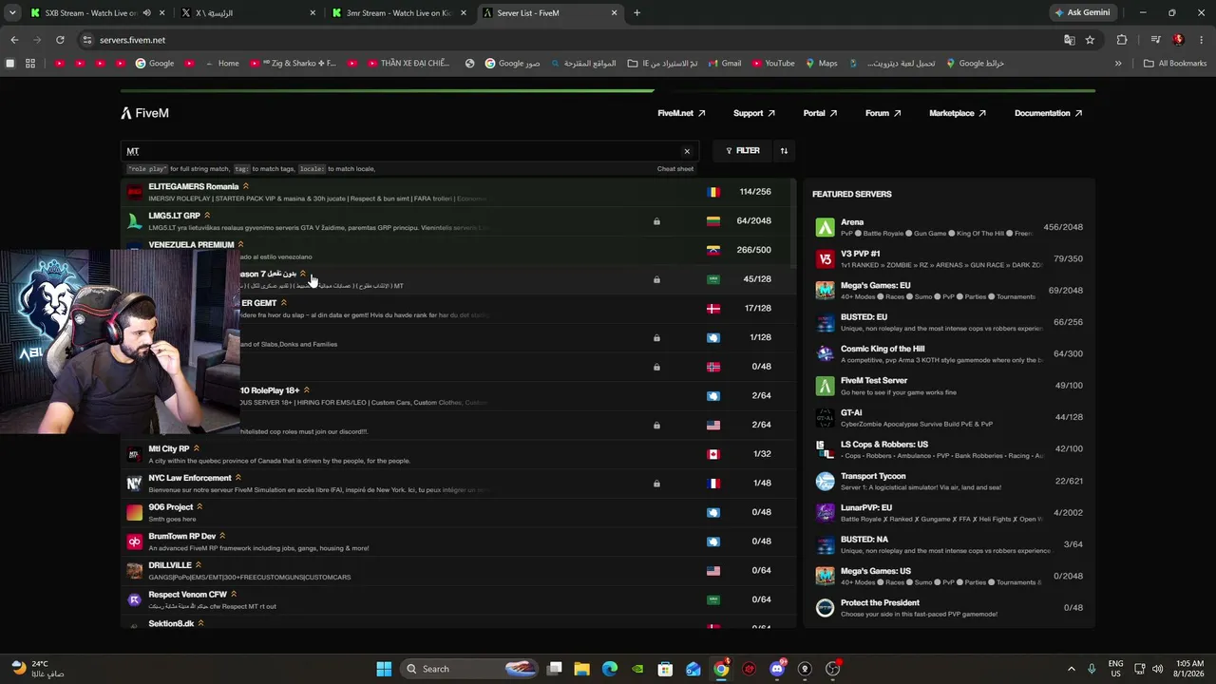This screenshot has width=1216, height=684.
Task: Click the LS Cops & Robbers: US icon
Action: coord(825,448)
